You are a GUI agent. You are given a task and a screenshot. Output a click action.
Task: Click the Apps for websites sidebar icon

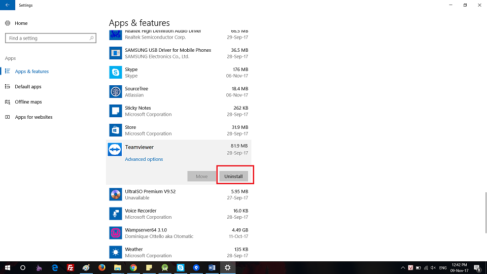click(8, 117)
